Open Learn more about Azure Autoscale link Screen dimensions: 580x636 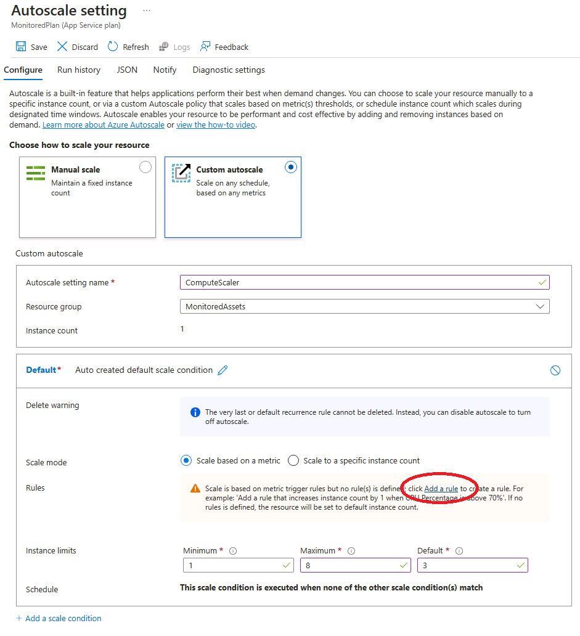[104, 124]
